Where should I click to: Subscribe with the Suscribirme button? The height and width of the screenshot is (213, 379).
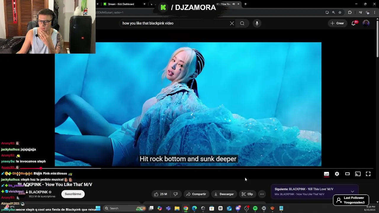pyautogui.click(x=73, y=194)
